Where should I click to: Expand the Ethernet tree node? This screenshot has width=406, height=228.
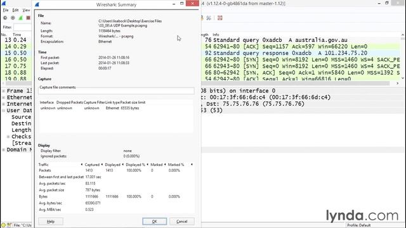4,98
